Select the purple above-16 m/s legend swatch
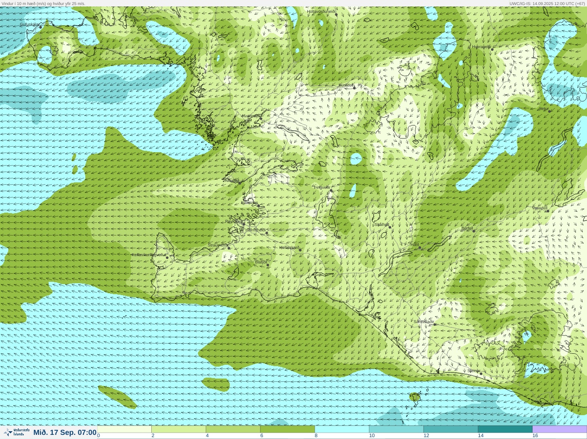This screenshot has width=587, height=439. (x=559, y=429)
